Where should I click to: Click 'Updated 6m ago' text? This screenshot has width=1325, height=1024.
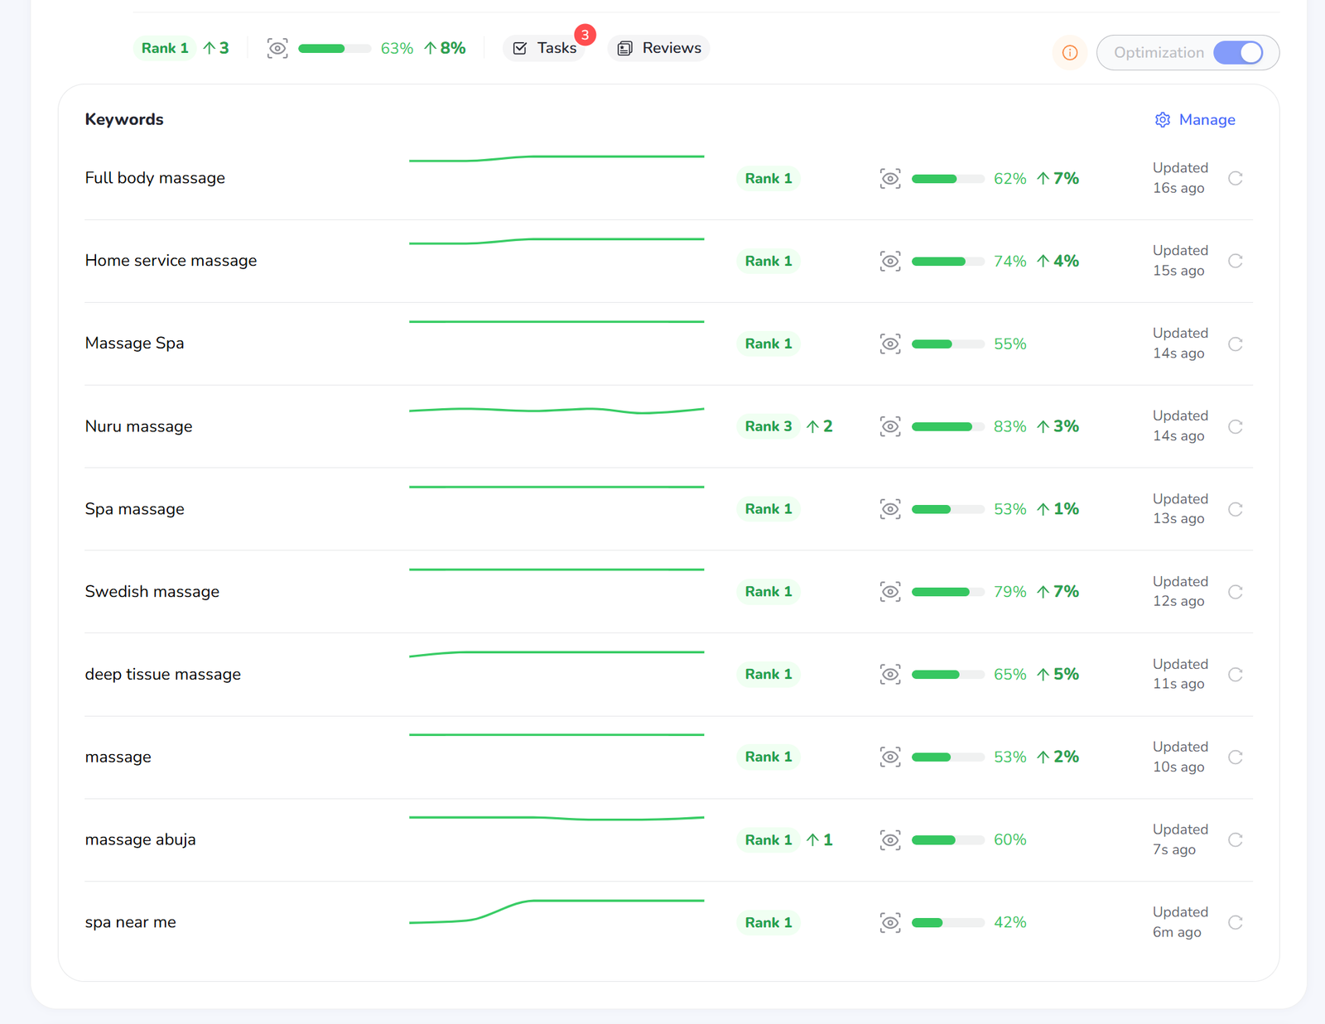coord(1180,922)
